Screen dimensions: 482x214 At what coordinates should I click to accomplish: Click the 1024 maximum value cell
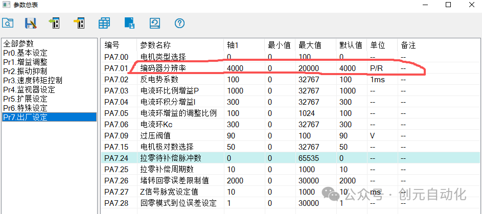(x=307, y=113)
